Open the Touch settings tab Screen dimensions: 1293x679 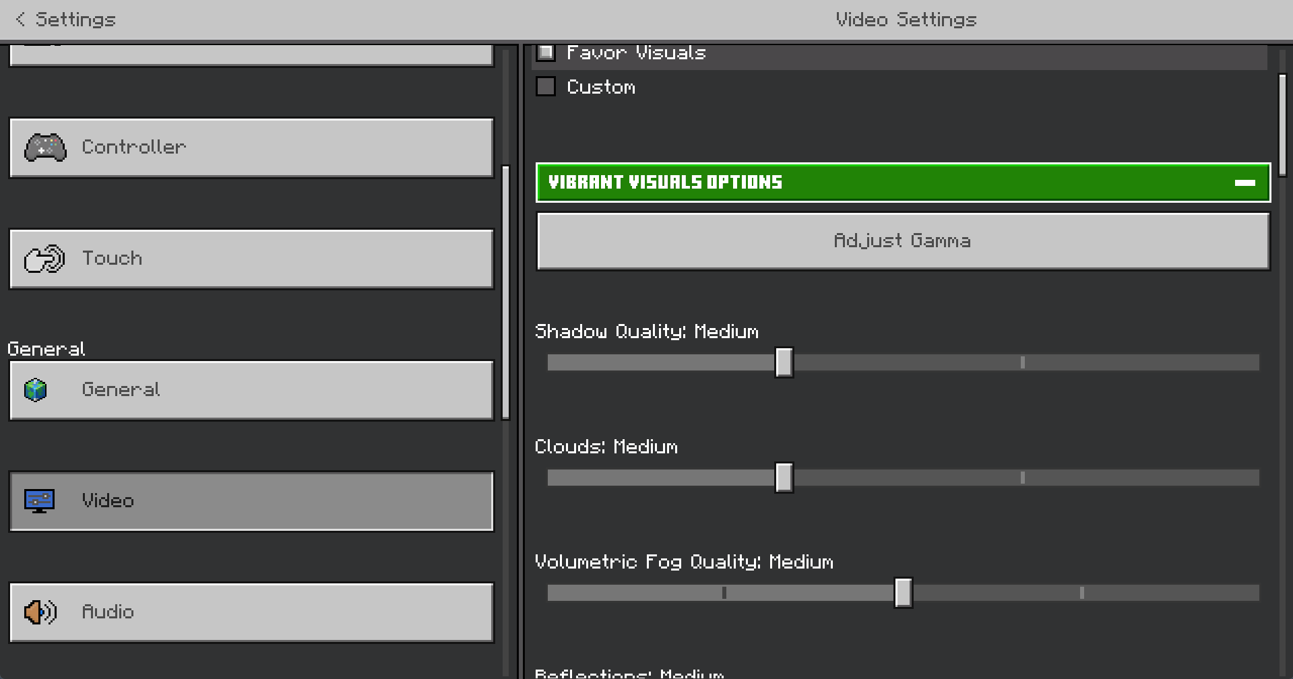251,259
